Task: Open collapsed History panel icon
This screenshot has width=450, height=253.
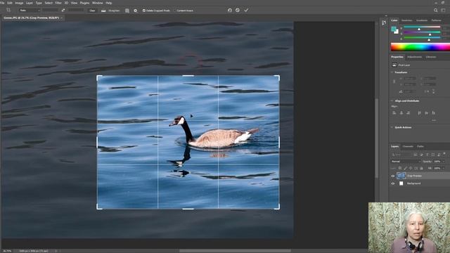Action: 384,23
